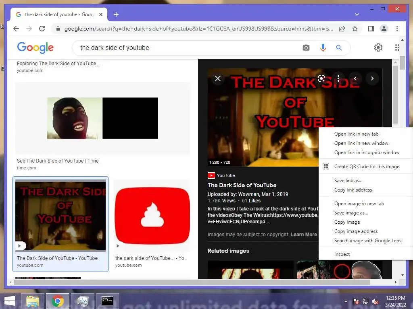Open a new browser tab
Viewport: 413px width, 309px height.
point(116,14)
